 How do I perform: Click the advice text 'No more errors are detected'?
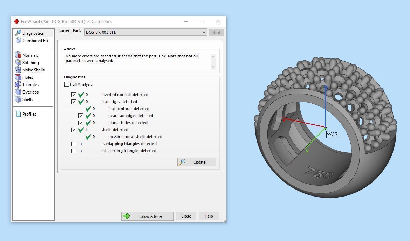click(91, 56)
